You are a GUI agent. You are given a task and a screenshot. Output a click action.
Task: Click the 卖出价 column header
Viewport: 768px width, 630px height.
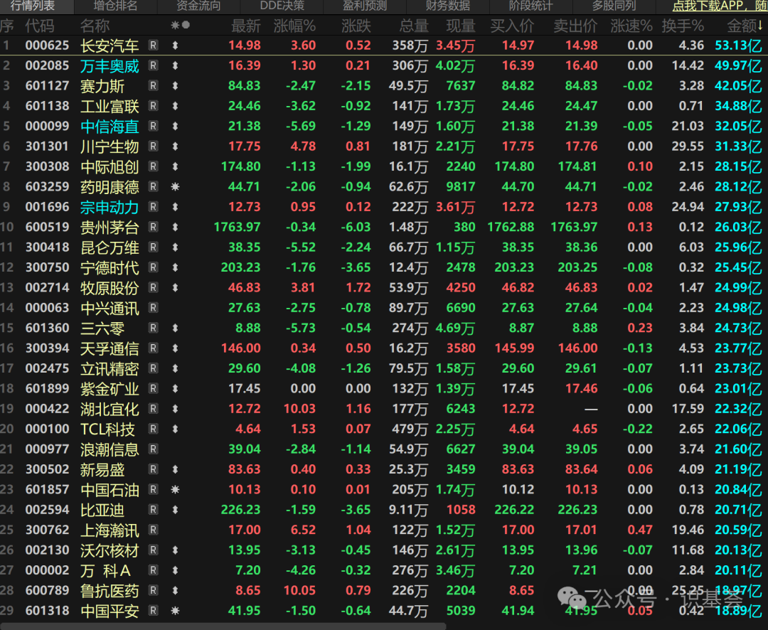(575, 26)
